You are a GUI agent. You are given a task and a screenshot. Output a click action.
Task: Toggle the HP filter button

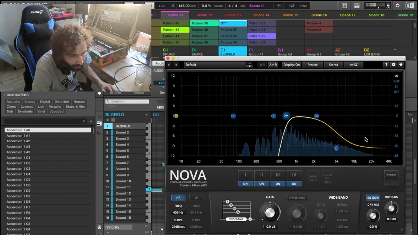(178, 197)
